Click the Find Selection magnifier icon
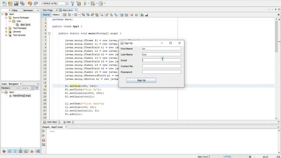Screen dimensions: 281x158 pyautogui.click(x=83, y=15)
